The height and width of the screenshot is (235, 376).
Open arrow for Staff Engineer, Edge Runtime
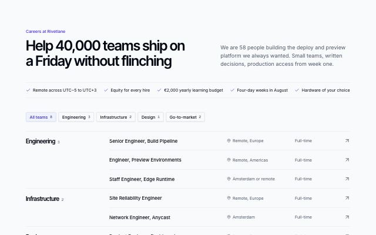(347, 179)
